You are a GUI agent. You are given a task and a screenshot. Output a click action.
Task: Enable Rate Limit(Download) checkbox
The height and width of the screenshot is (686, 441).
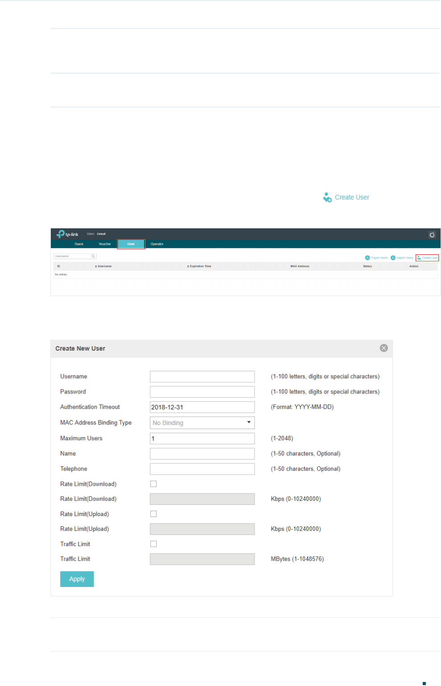pos(153,484)
